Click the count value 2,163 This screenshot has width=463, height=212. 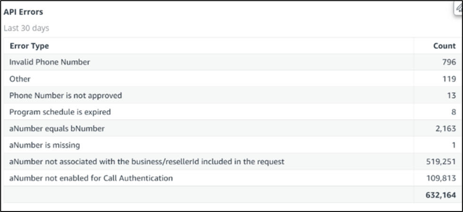pyautogui.click(x=445, y=129)
